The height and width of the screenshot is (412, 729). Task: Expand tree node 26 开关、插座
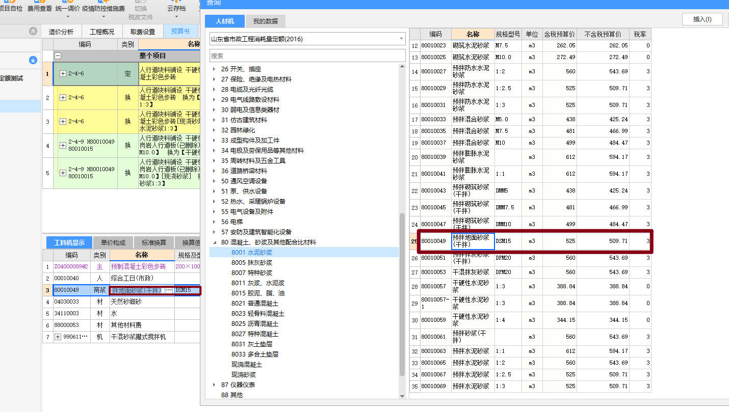[x=215, y=69]
